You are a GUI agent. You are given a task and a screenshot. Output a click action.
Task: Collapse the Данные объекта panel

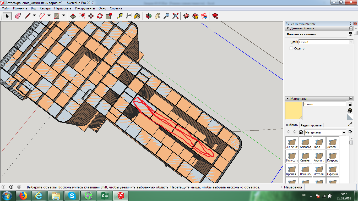coord(288,28)
